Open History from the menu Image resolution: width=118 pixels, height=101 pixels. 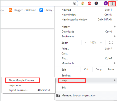pyautogui.click(x=86, y=27)
